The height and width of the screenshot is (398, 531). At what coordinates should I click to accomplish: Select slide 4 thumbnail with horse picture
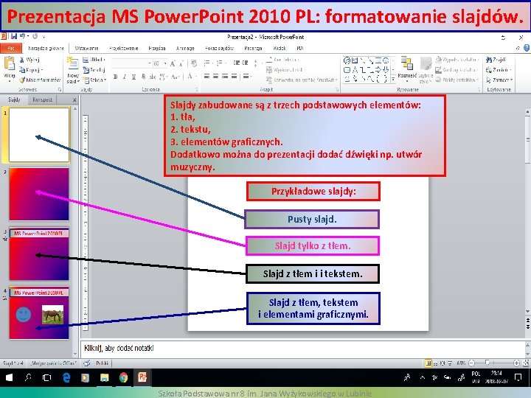tap(39, 313)
